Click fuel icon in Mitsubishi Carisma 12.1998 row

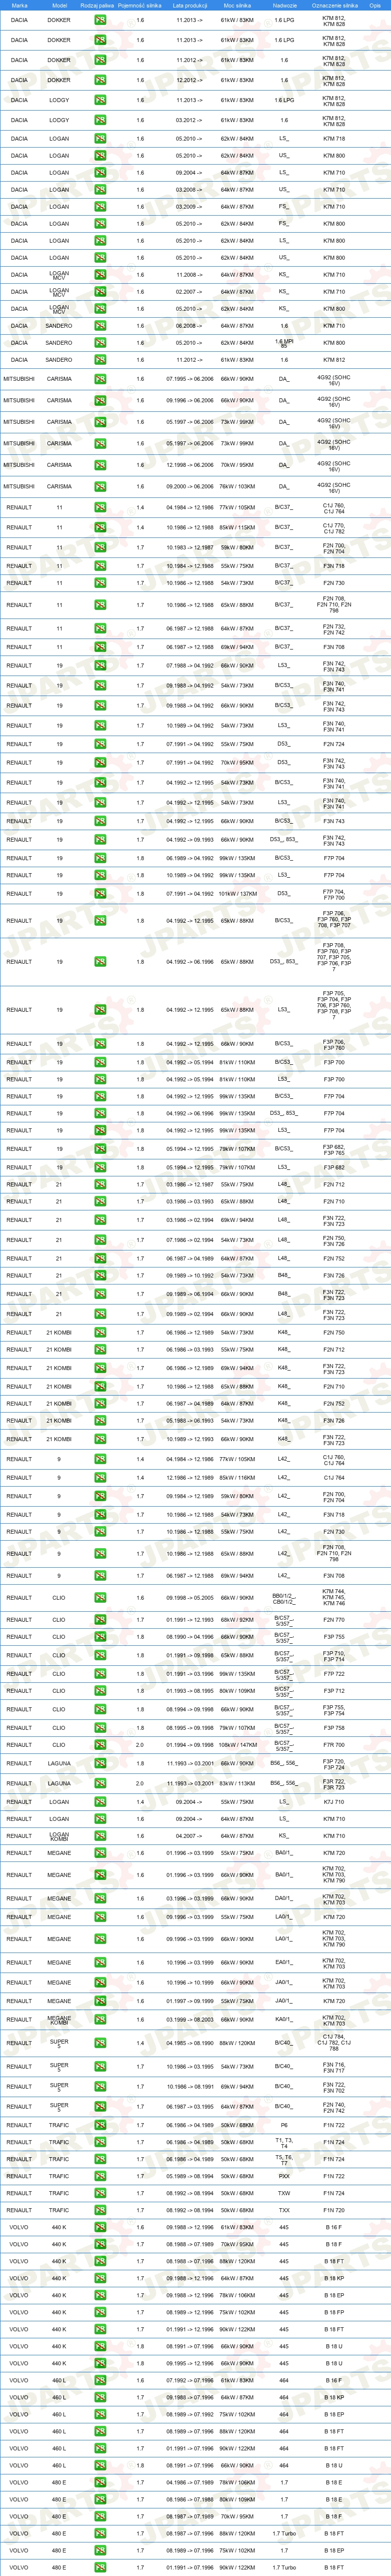tap(100, 465)
